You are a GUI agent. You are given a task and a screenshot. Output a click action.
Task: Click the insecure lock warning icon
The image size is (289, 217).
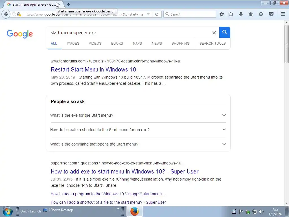tap(19, 14)
